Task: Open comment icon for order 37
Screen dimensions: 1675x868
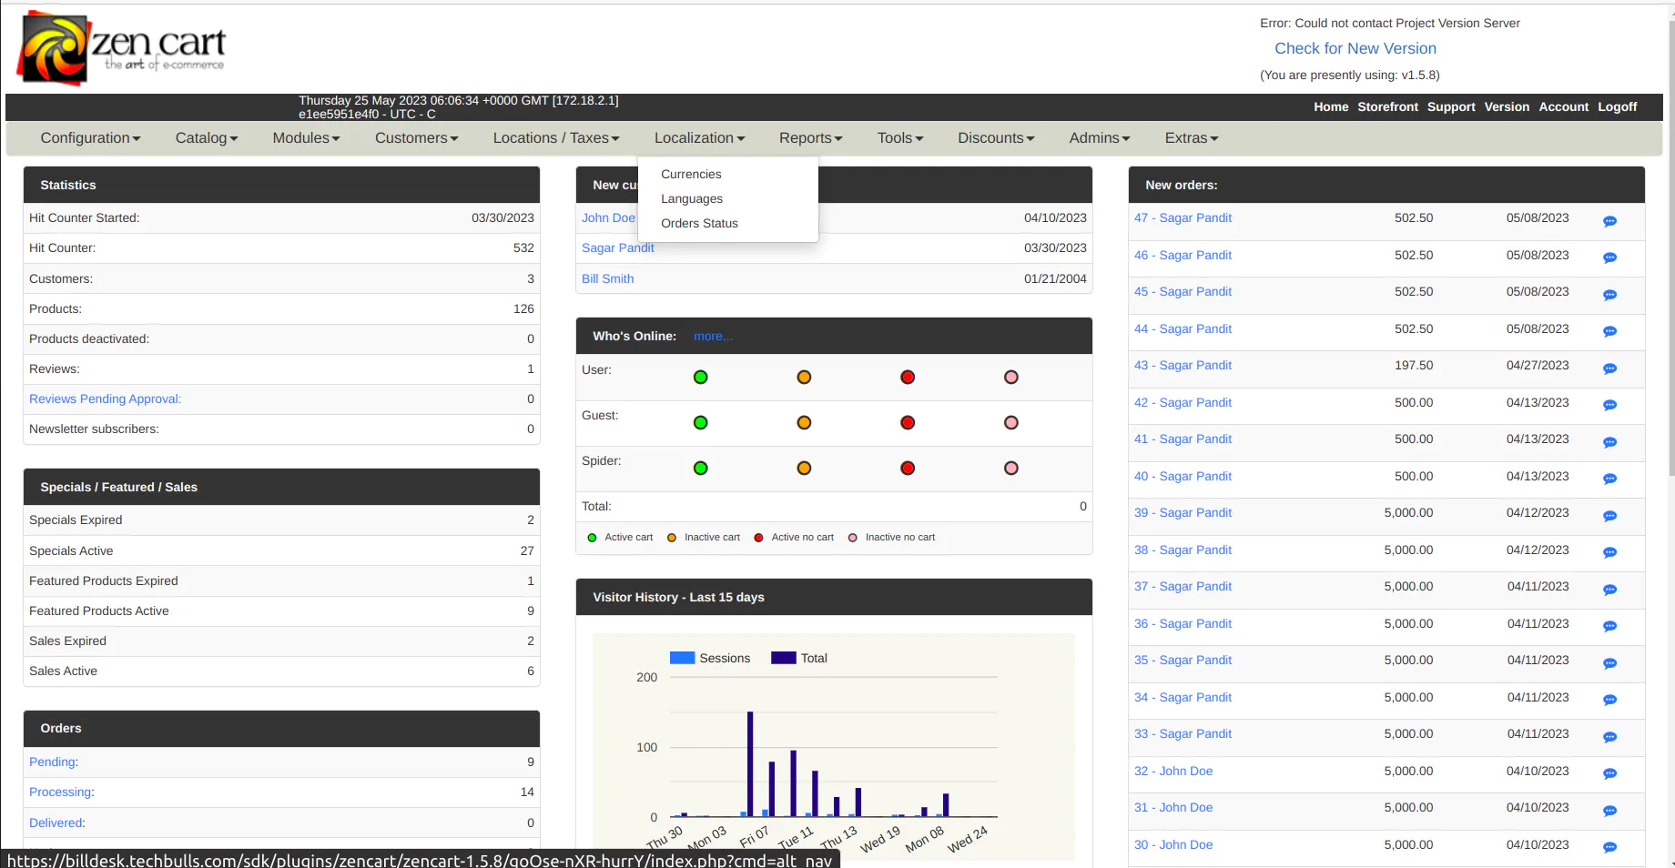Action: (1609, 590)
